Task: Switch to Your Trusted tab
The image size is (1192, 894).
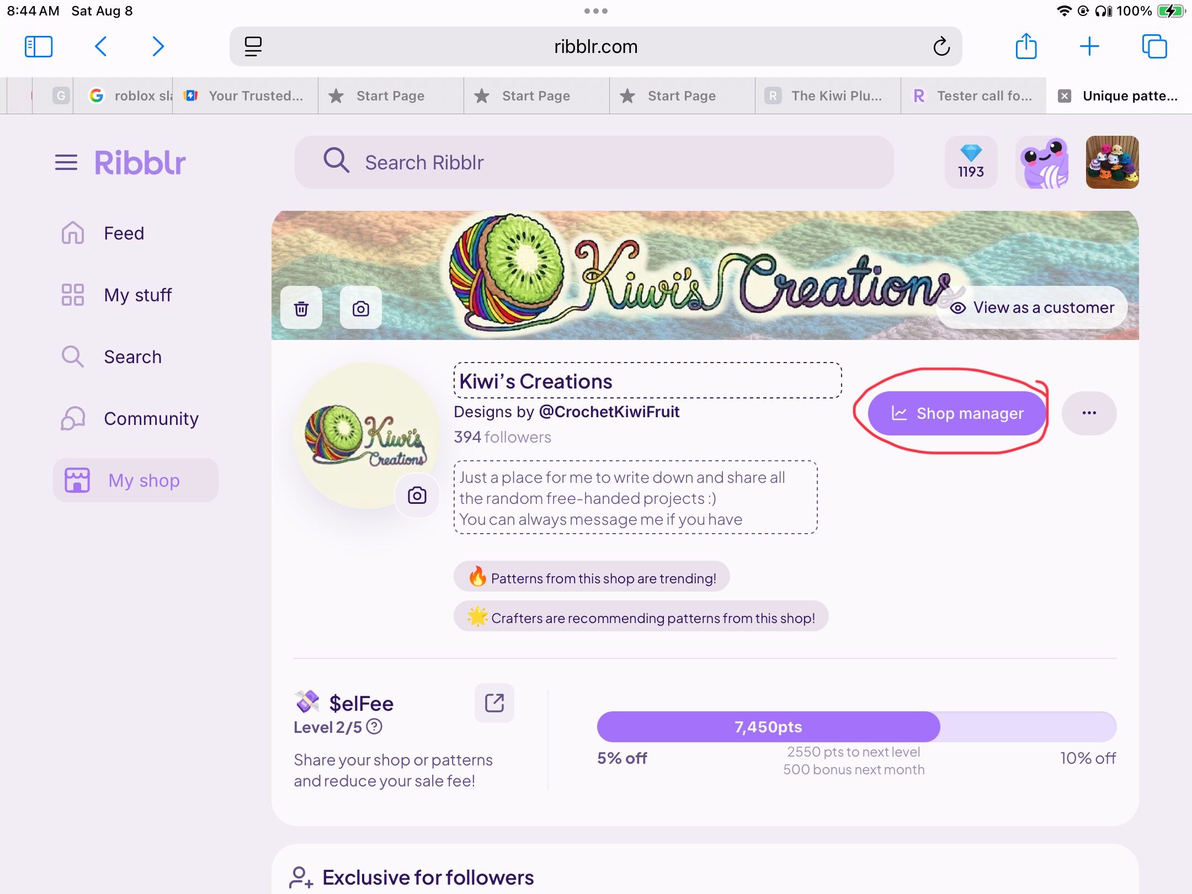Action: coord(245,96)
